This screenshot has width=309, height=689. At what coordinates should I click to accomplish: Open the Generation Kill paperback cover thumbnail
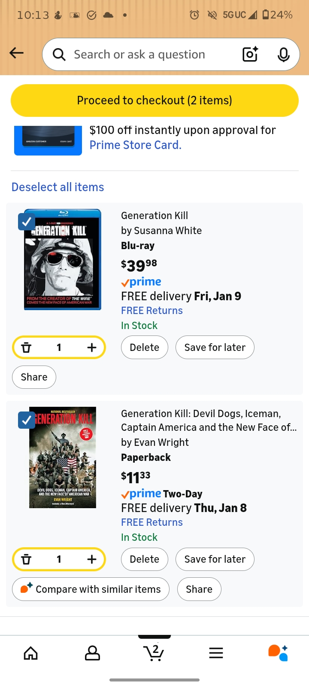(63, 457)
